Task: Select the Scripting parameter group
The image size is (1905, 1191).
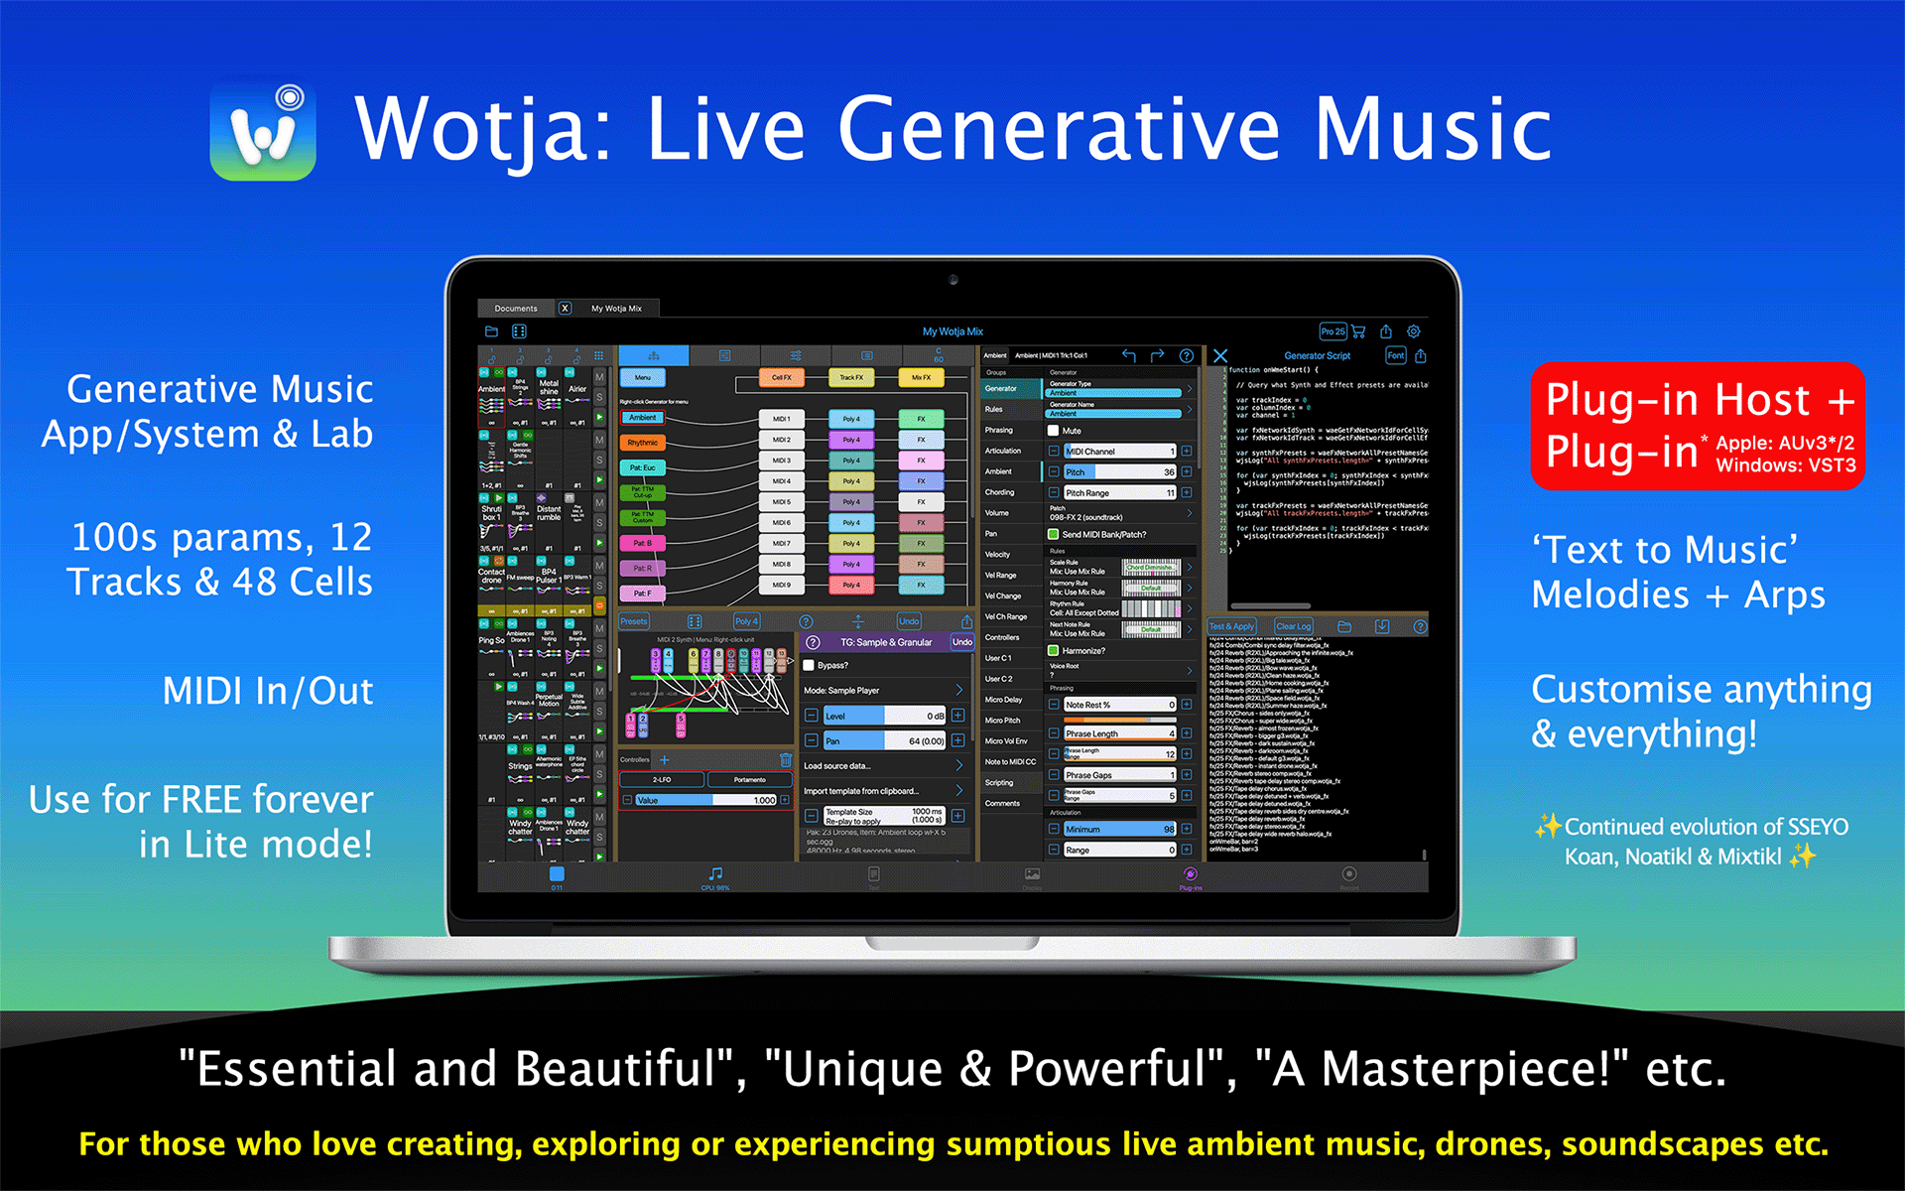Action: point(1000,782)
